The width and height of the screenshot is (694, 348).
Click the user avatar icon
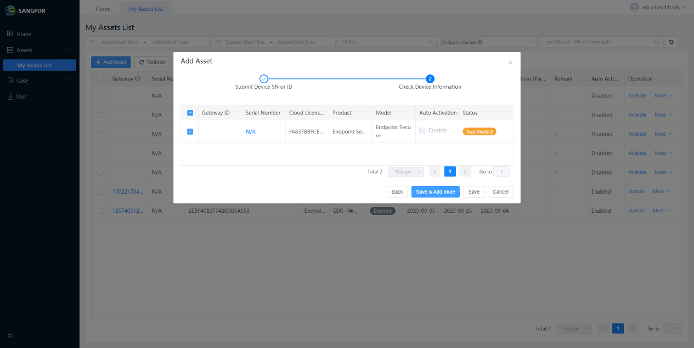pyautogui.click(x=635, y=7)
